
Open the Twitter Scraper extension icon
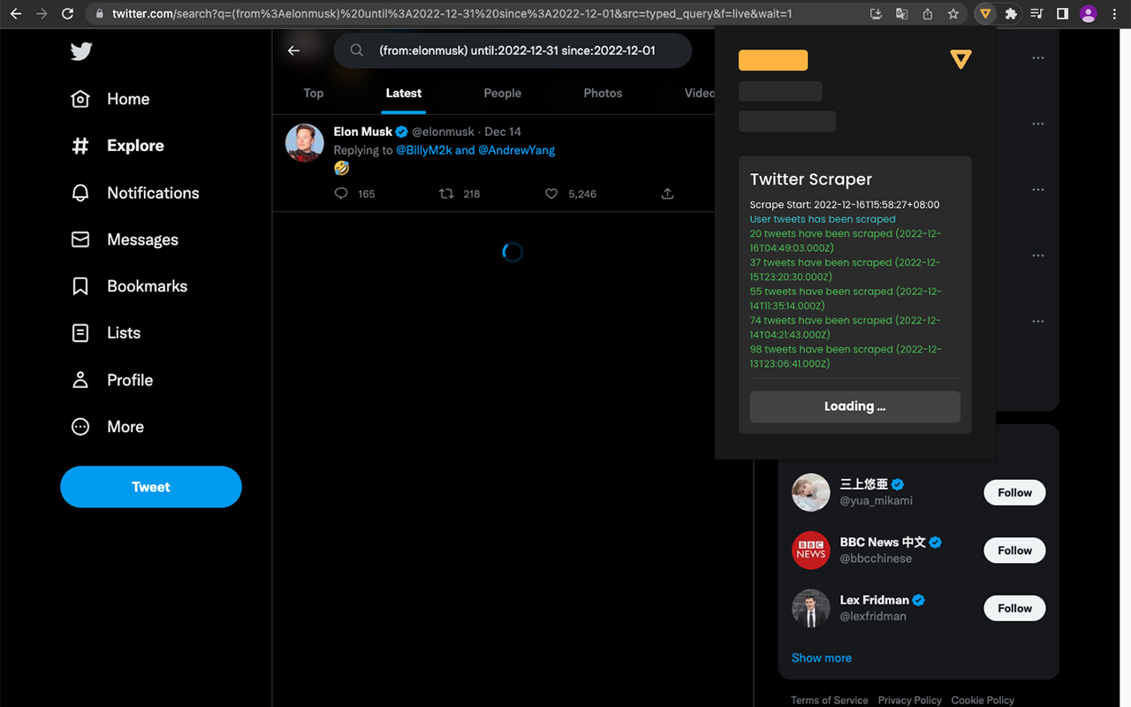[x=984, y=14]
